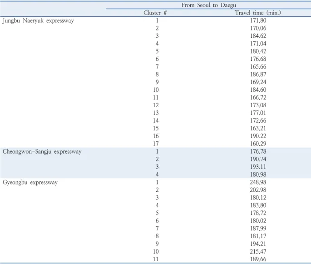Click cluster number 7 in the 165.66 row
This screenshot has width=311, height=264.
click(x=157, y=67)
